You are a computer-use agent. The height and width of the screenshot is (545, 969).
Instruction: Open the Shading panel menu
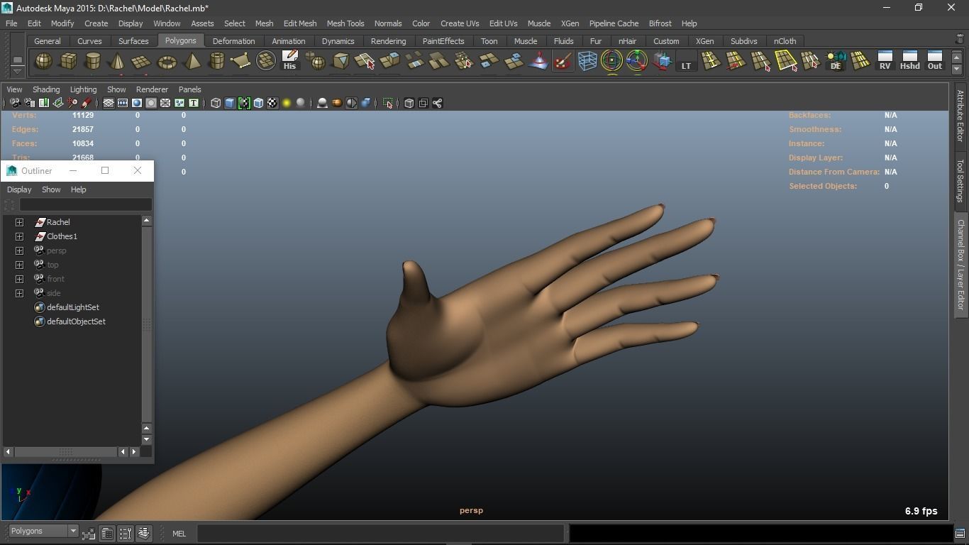pyautogui.click(x=46, y=89)
